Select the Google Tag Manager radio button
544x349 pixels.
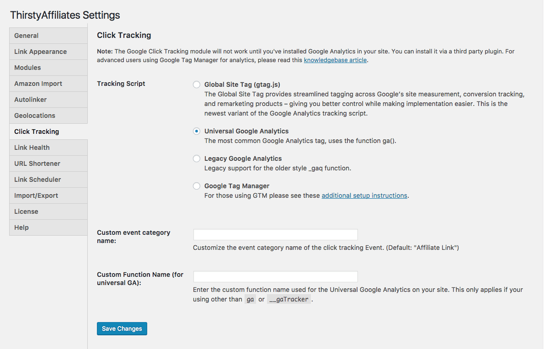coord(197,186)
